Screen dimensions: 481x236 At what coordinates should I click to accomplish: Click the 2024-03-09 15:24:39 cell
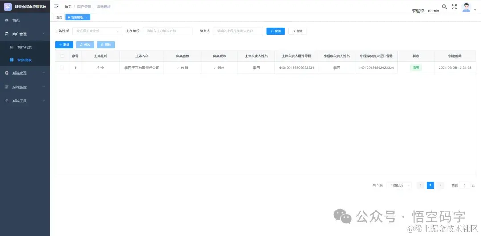point(455,67)
